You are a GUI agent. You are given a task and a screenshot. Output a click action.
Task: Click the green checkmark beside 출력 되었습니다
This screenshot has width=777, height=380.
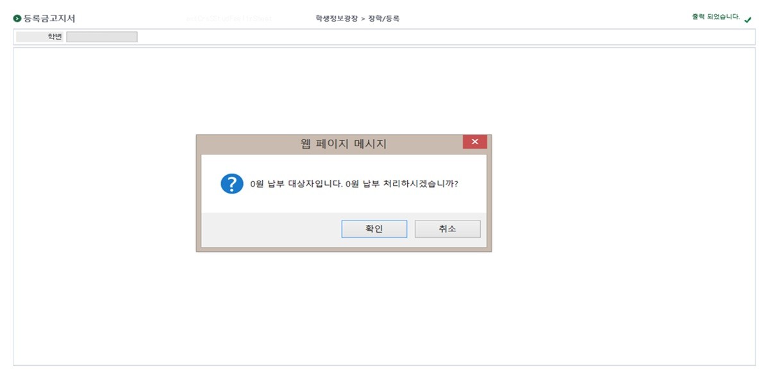pyautogui.click(x=748, y=20)
